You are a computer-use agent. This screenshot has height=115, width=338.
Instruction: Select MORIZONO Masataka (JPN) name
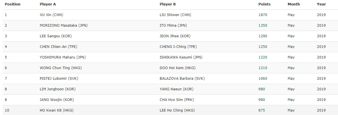[x=64, y=26]
